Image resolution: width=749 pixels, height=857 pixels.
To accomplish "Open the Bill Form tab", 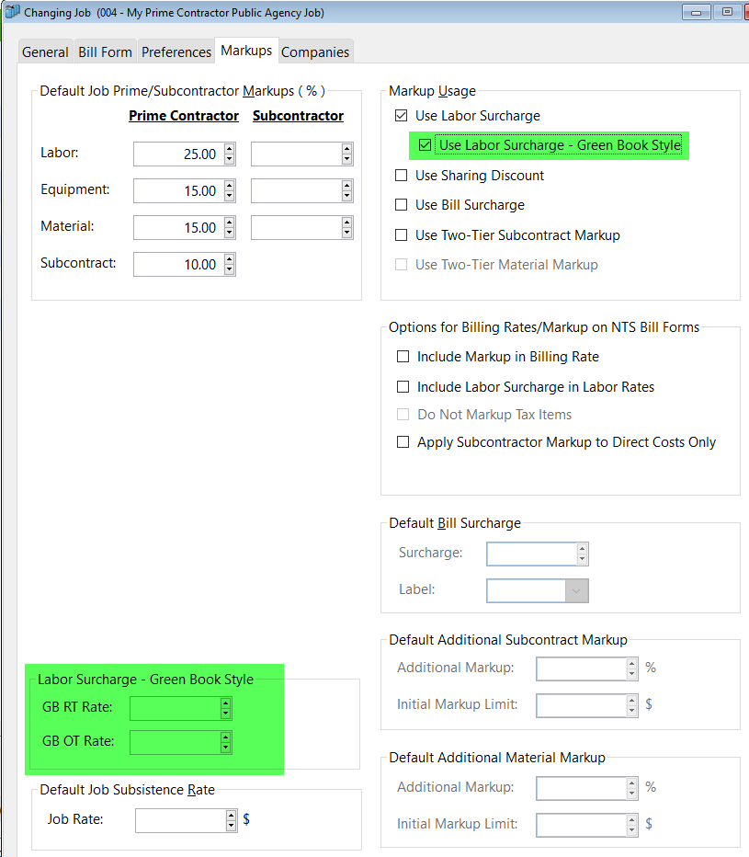I will click(x=105, y=51).
